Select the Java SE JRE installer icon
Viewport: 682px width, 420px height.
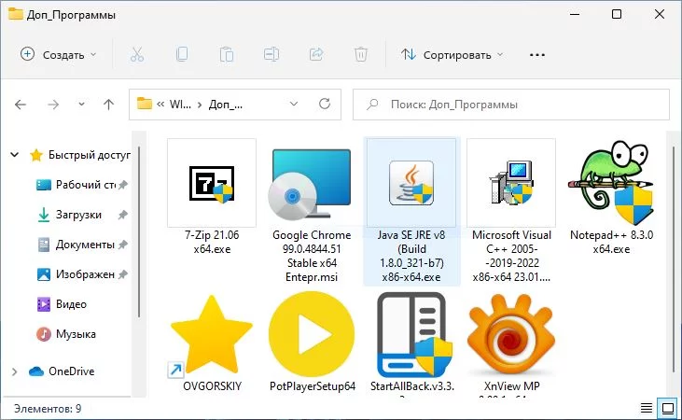coord(411,182)
